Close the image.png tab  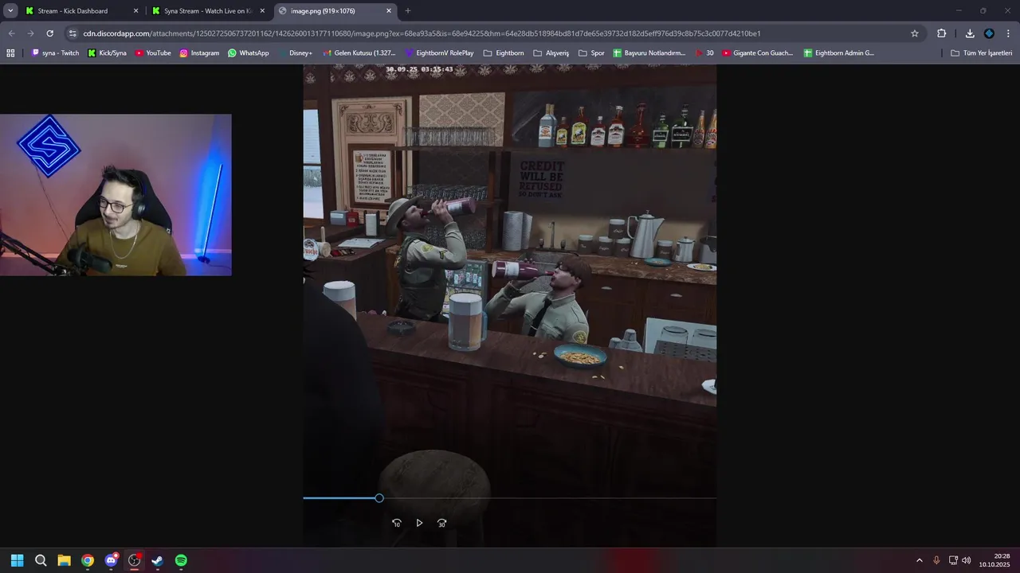tap(389, 11)
